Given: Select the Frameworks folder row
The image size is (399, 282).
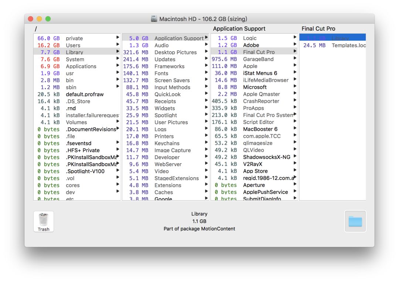Looking at the screenshot, I should tap(166, 66).
